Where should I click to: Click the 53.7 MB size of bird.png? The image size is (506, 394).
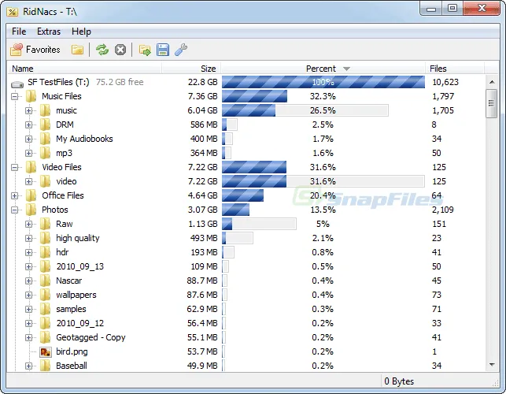coord(202,351)
